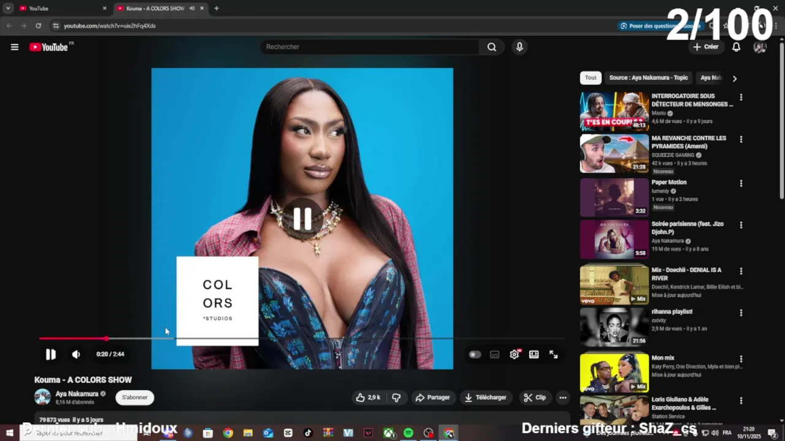785x441 pixels.
Task: Open the account avatar menu
Action: [x=760, y=47]
